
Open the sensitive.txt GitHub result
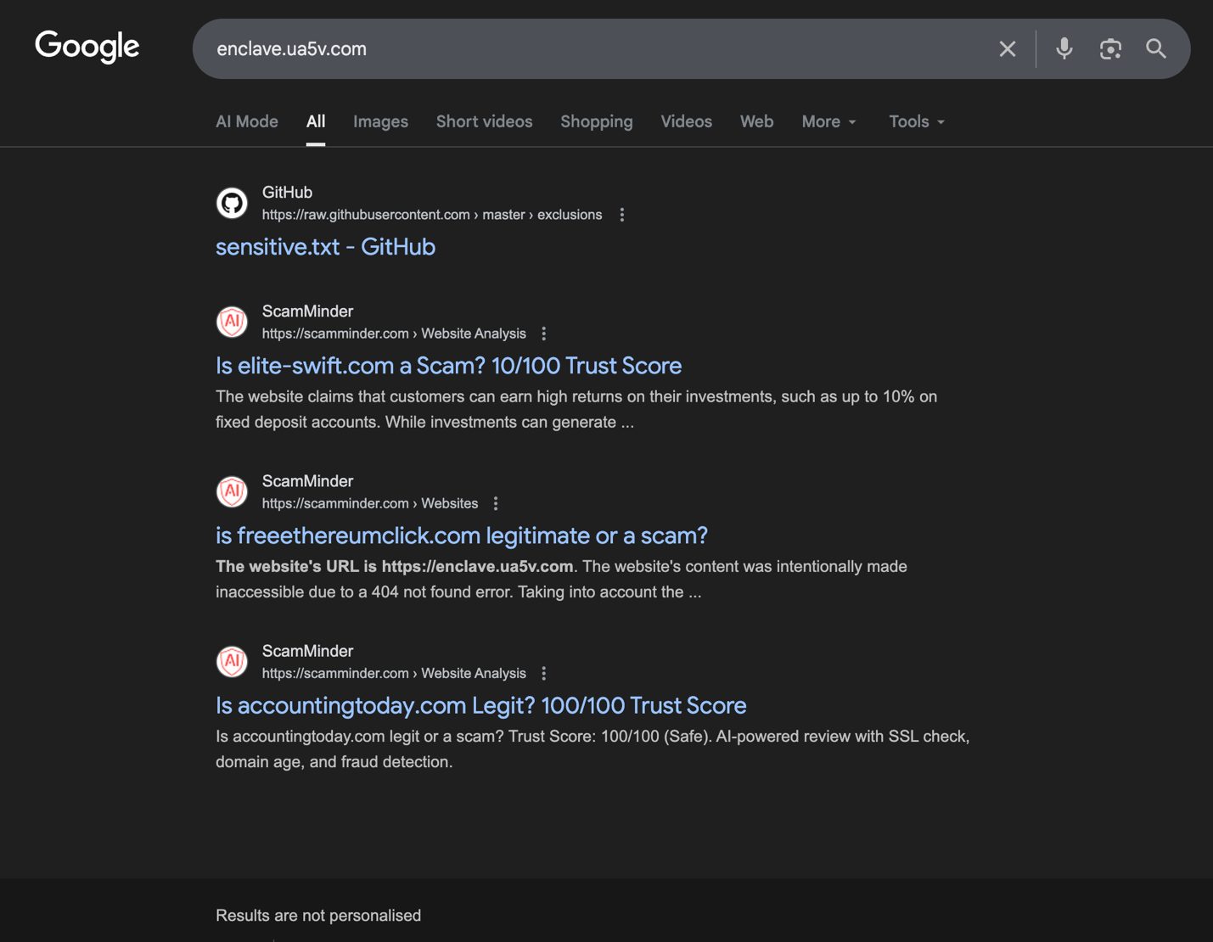click(325, 247)
